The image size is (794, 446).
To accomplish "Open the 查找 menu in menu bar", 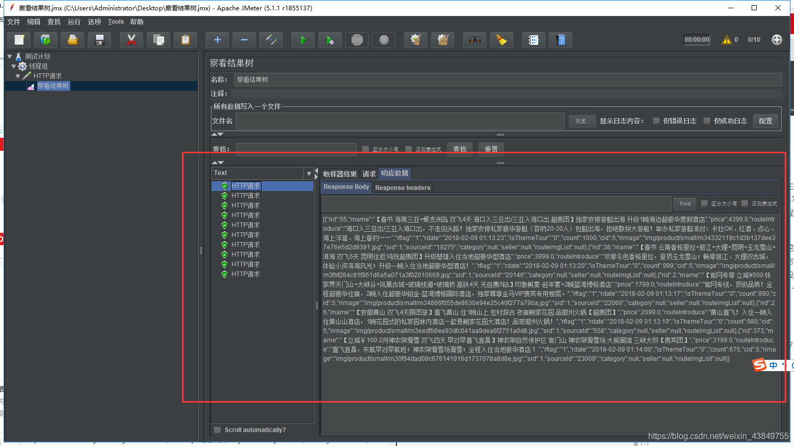I will (54, 22).
